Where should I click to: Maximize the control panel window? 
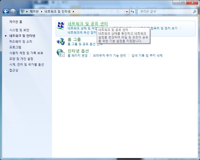tap(183, 2)
